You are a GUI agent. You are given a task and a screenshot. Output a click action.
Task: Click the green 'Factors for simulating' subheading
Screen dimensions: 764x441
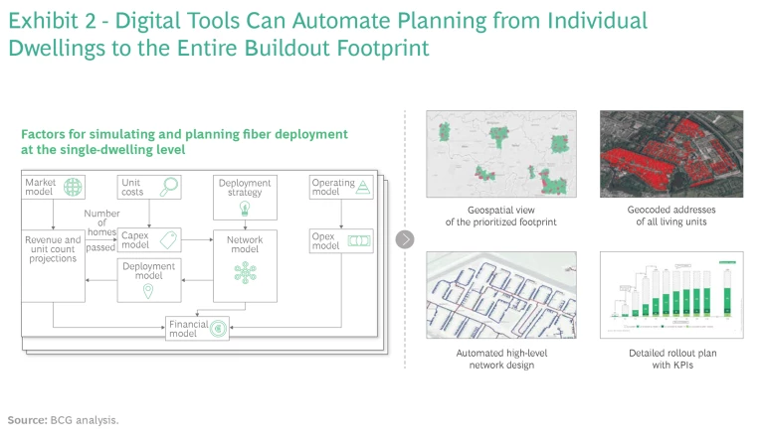tap(184, 141)
